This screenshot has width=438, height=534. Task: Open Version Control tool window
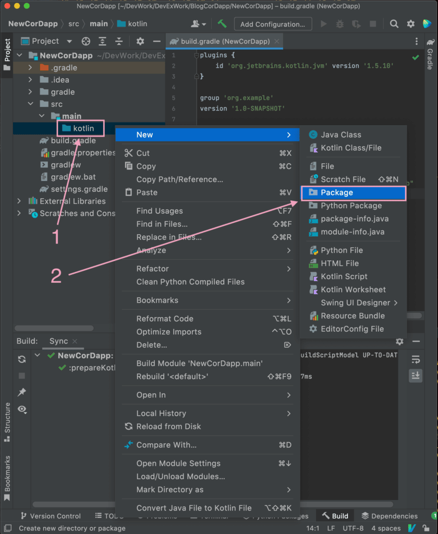51,516
